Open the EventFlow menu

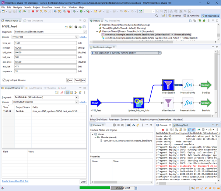tap(47, 7)
